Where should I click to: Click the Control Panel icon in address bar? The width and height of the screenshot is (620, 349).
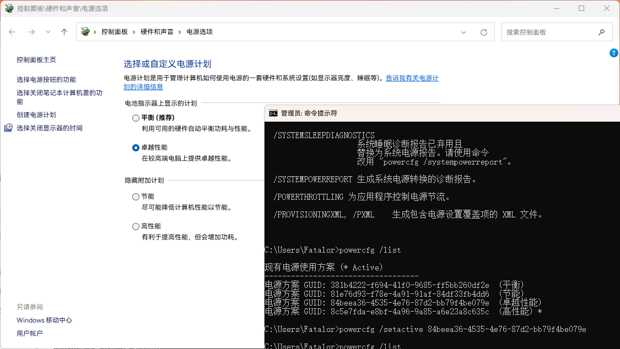(x=85, y=32)
